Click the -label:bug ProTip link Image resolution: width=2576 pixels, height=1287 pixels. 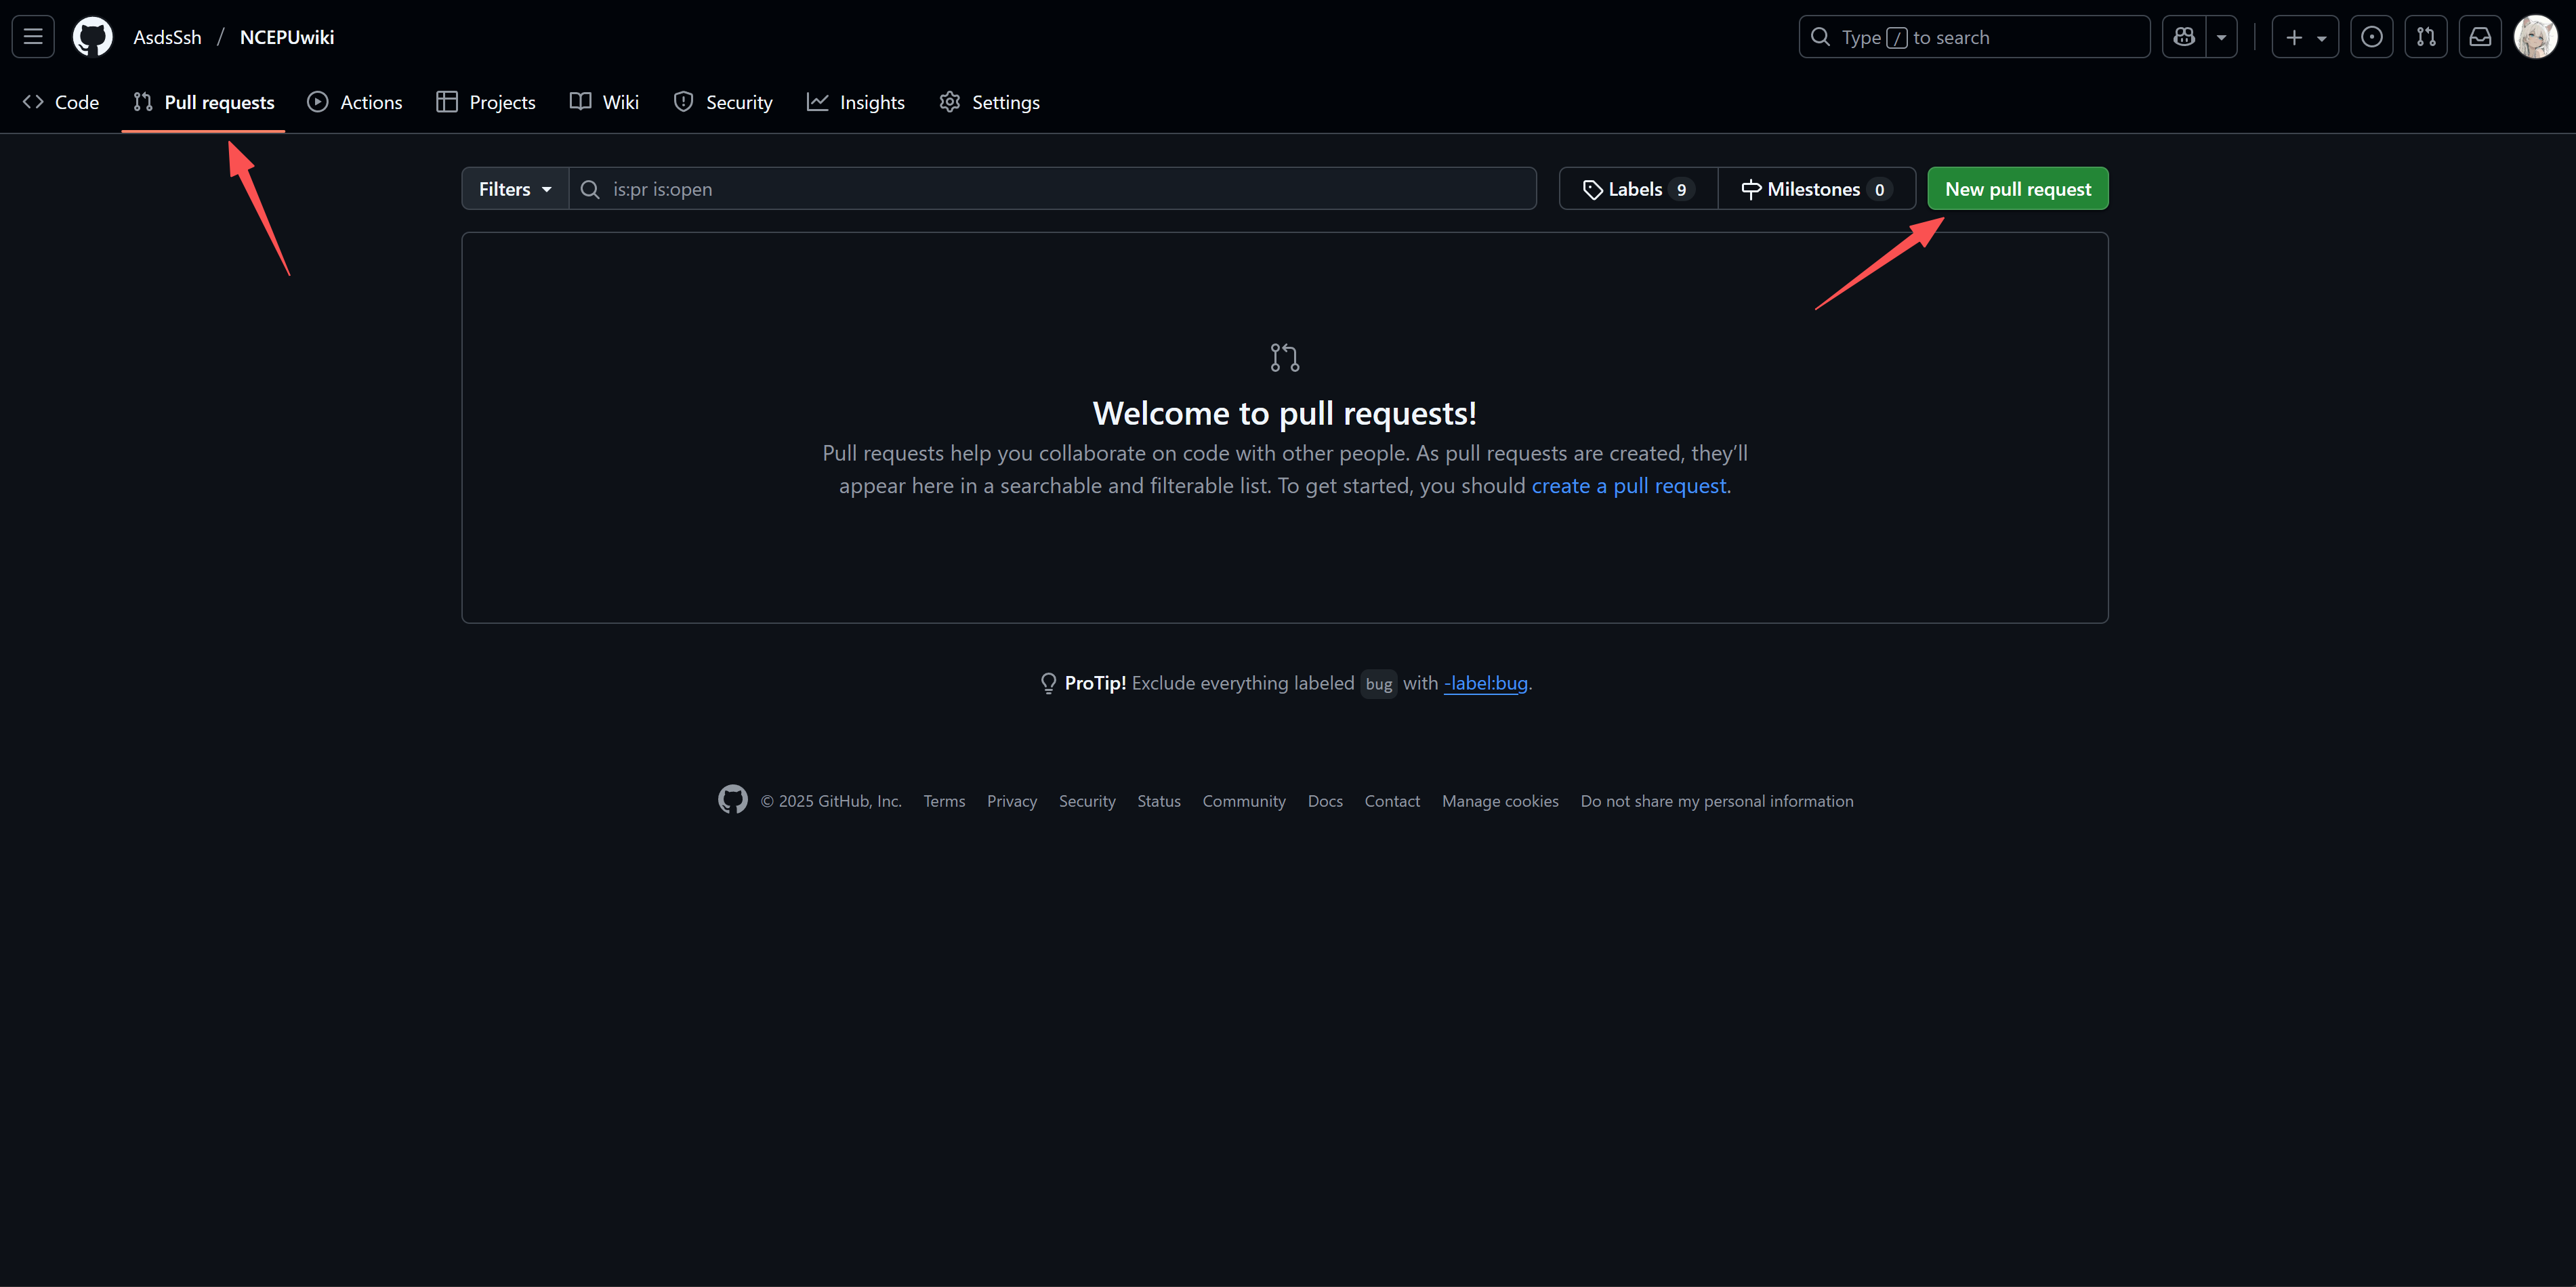[x=1485, y=683]
